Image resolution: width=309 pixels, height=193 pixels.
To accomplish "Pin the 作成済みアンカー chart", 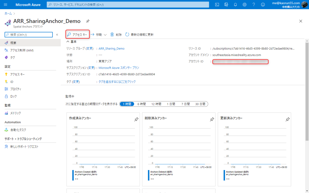I will point(136,119).
